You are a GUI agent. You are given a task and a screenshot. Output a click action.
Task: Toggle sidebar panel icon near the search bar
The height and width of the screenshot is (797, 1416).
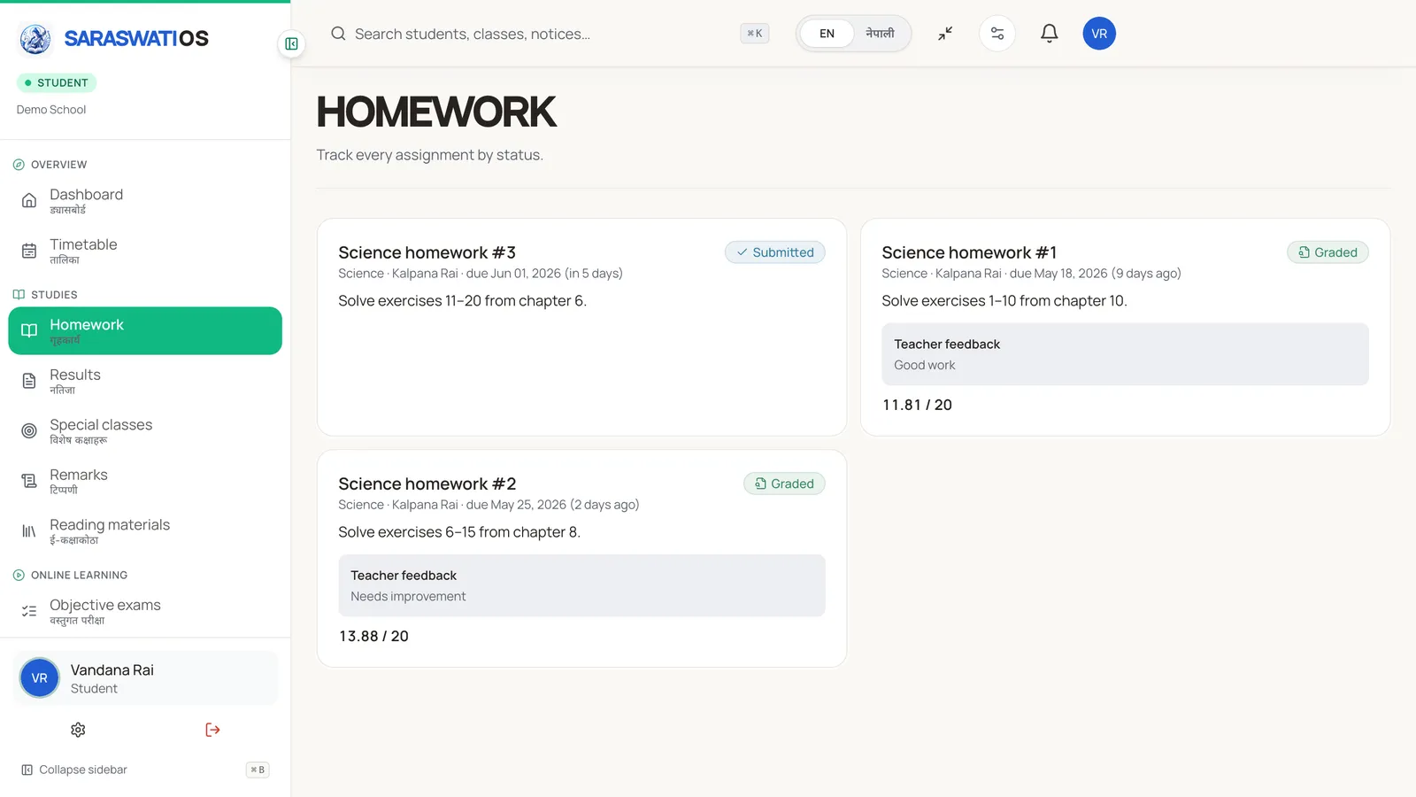[291, 43]
